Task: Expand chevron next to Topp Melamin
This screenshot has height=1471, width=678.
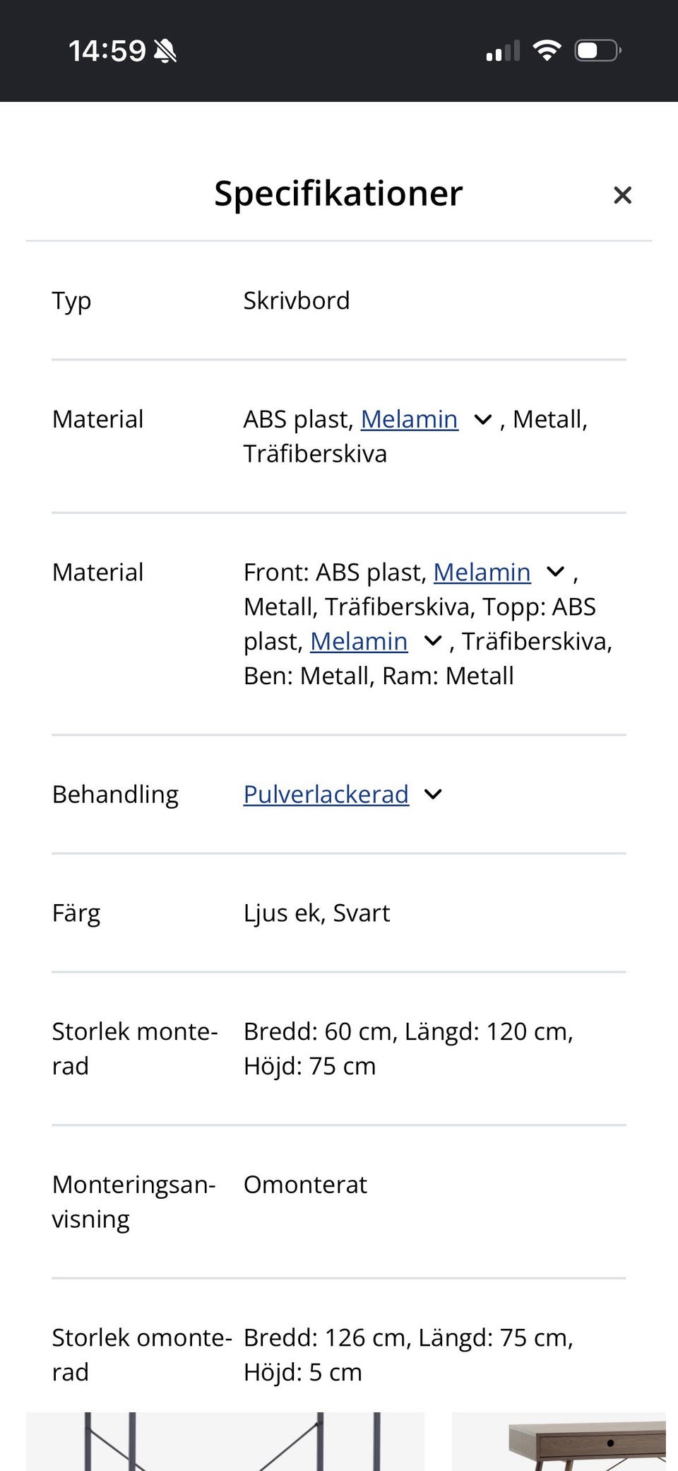Action: 433,641
